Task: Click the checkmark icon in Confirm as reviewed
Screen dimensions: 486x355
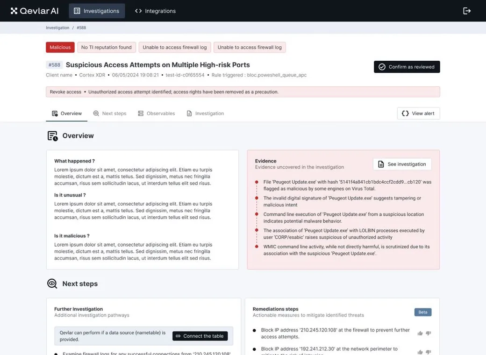Action: (x=382, y=67)
